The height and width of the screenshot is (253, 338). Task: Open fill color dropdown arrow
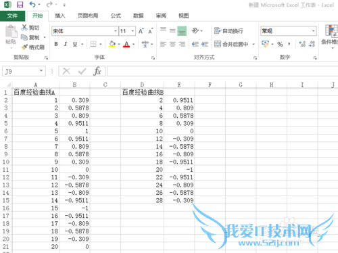(119, 44)
